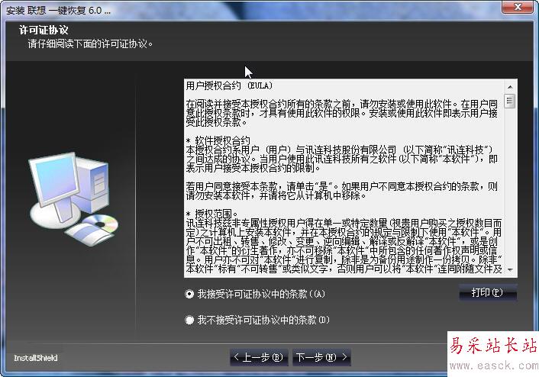539x377 pixels.
Task: Click the license text scrollbar thumb
Action: pyautogui.click(x=510, y=101)
